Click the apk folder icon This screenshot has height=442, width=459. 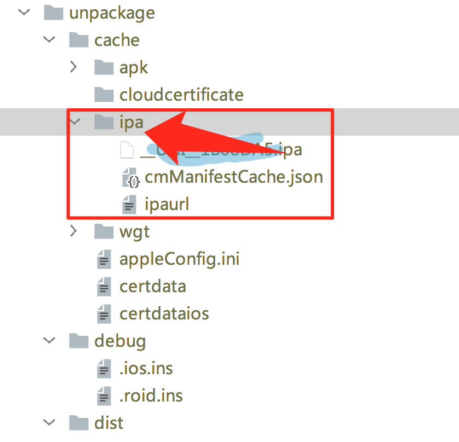[104, 67]
